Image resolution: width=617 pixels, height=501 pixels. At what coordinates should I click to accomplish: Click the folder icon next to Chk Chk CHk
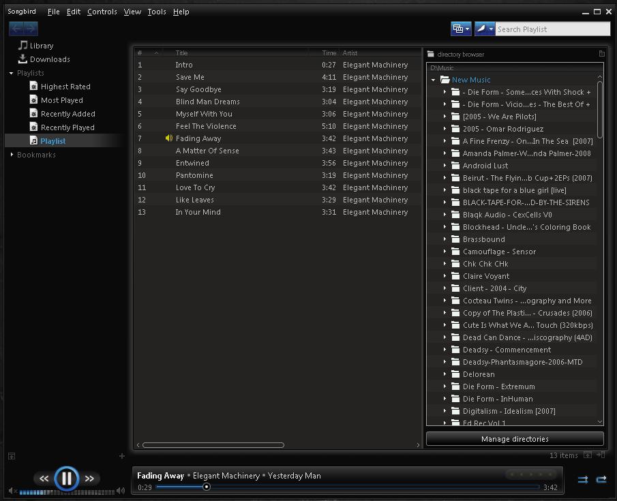click(455, 264)
